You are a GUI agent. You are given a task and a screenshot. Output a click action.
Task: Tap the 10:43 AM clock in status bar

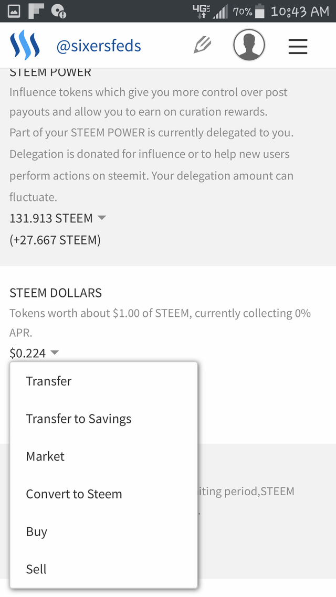(300, 11)
